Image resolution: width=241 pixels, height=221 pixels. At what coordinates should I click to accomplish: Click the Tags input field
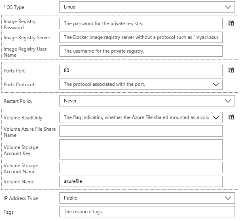click(147, 212)
